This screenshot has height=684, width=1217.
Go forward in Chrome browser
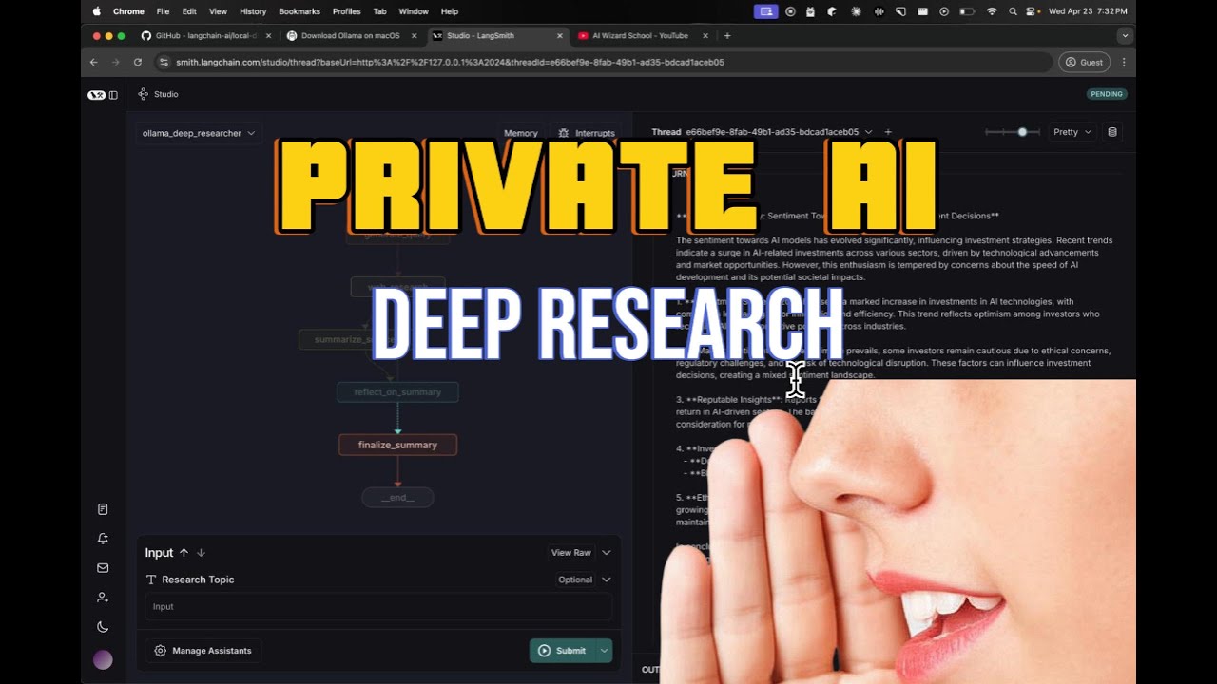pyautogui.click(x=115, y=62)
